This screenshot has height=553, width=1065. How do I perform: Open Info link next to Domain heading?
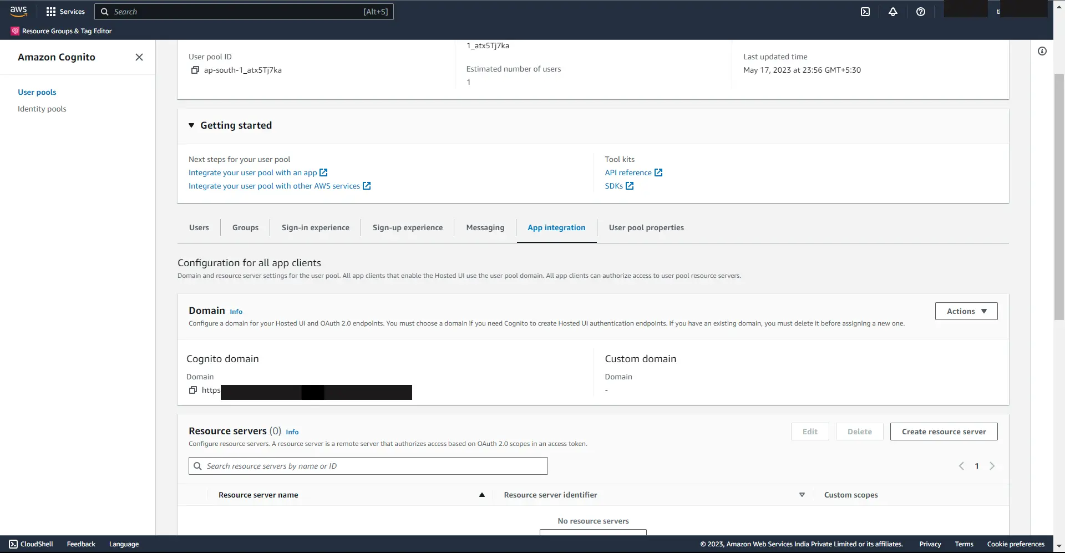point(236,312)
